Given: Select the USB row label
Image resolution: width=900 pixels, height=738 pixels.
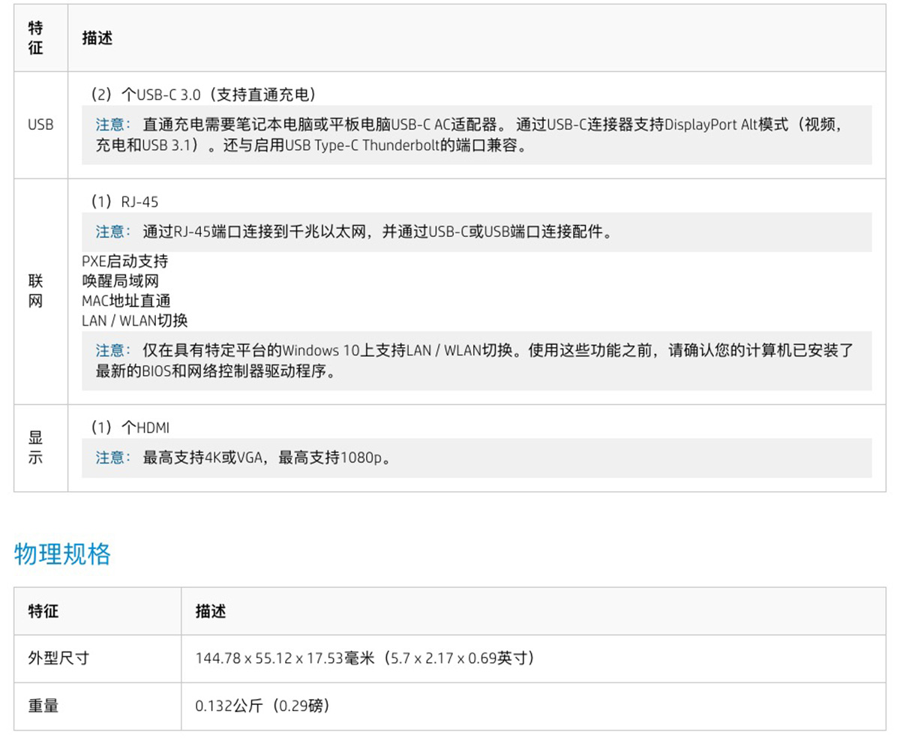Looking at the screenshot, I should pyautogui.click(x=40, y=125).
